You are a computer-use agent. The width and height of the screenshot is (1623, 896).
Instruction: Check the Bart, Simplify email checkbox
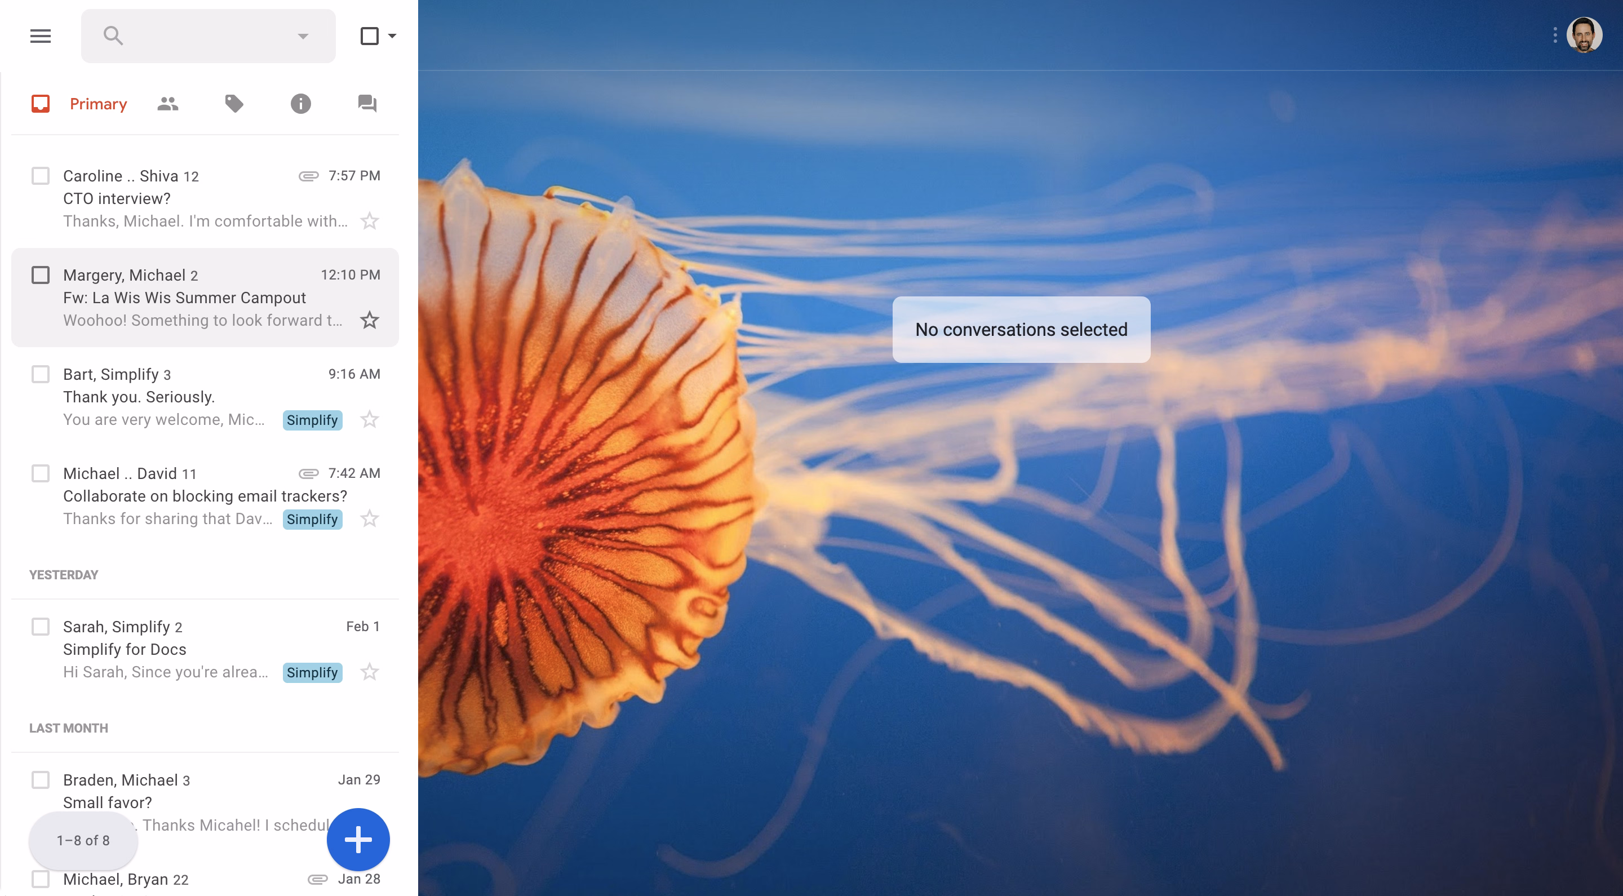coord(41,374)
